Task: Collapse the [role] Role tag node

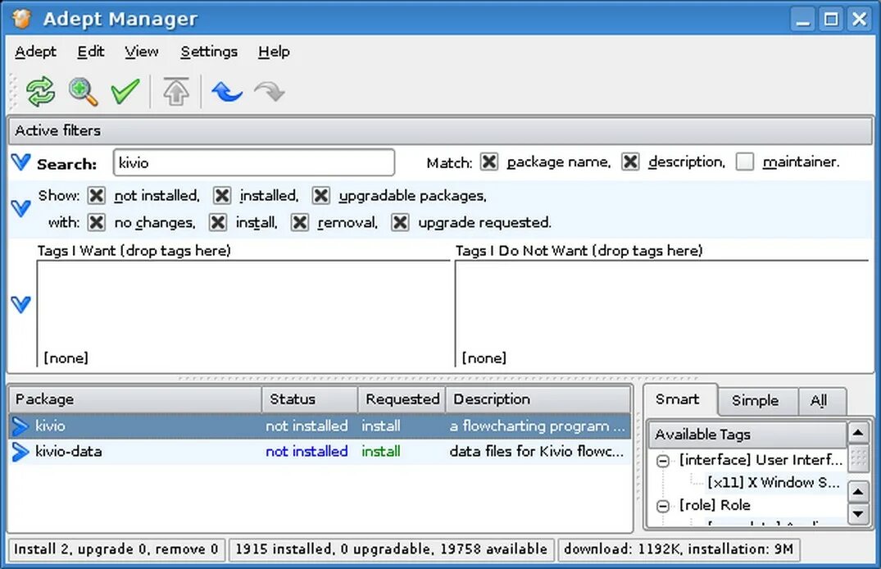Action: pos(663,506)
